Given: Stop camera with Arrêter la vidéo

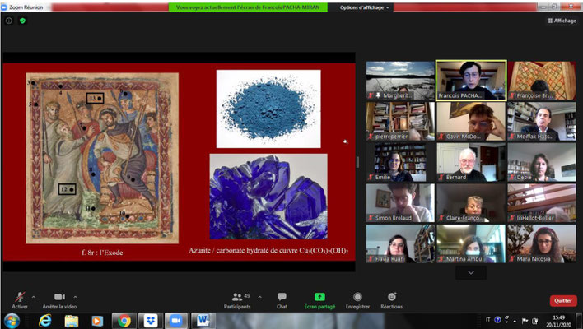Looking at the screenshot, I should (59, 300).
